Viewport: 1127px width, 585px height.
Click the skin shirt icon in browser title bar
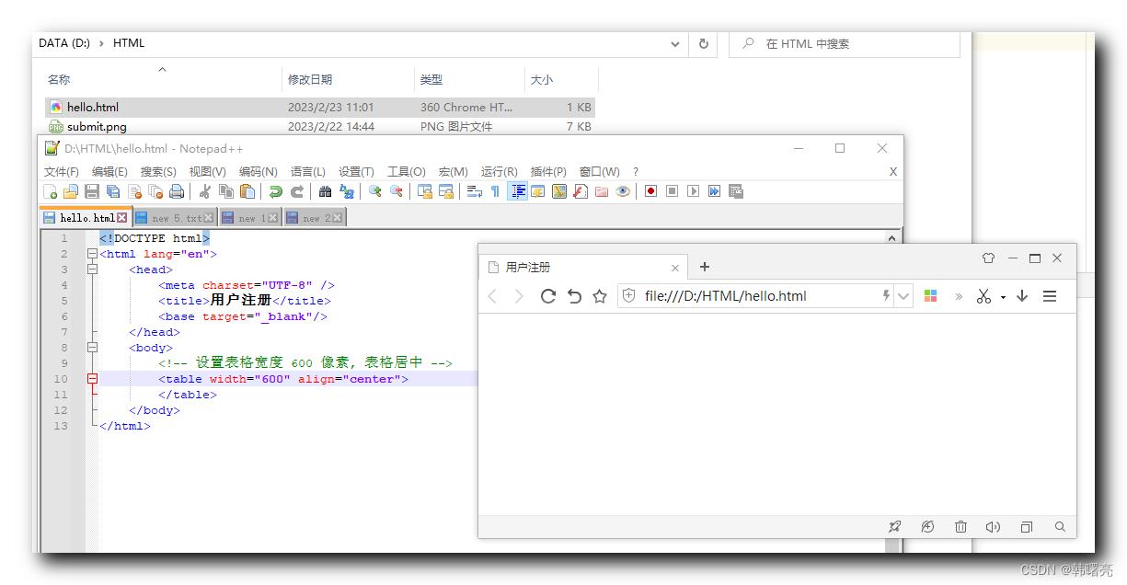[988, 258]
